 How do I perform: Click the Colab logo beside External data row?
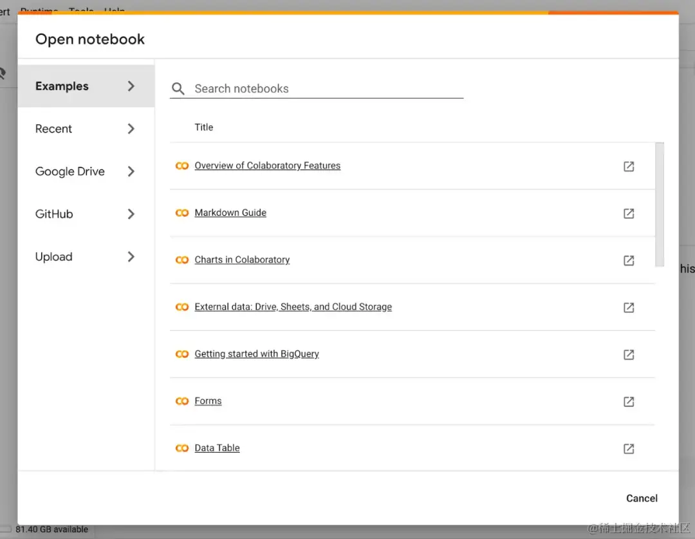pos(182,307)
